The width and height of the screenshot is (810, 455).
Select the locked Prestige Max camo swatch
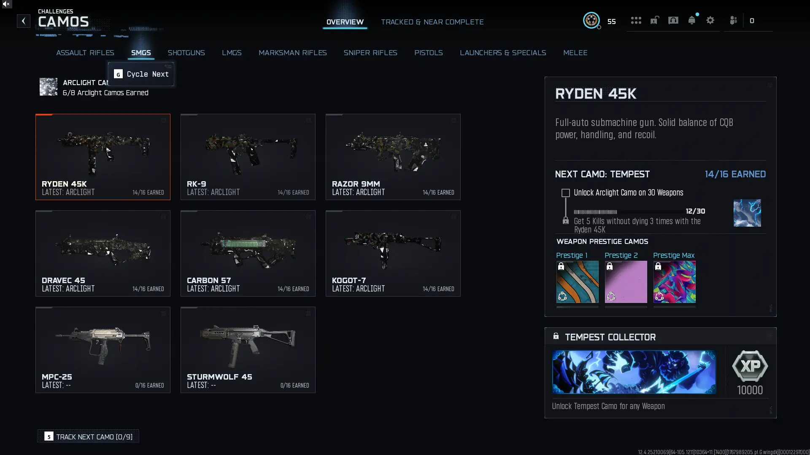point(674,282)
